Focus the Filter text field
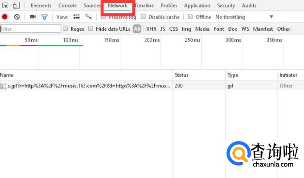This screenshot has height=178, width=304. (30, 29)
